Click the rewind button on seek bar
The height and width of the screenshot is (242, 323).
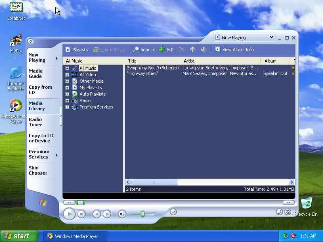point(69,203)
